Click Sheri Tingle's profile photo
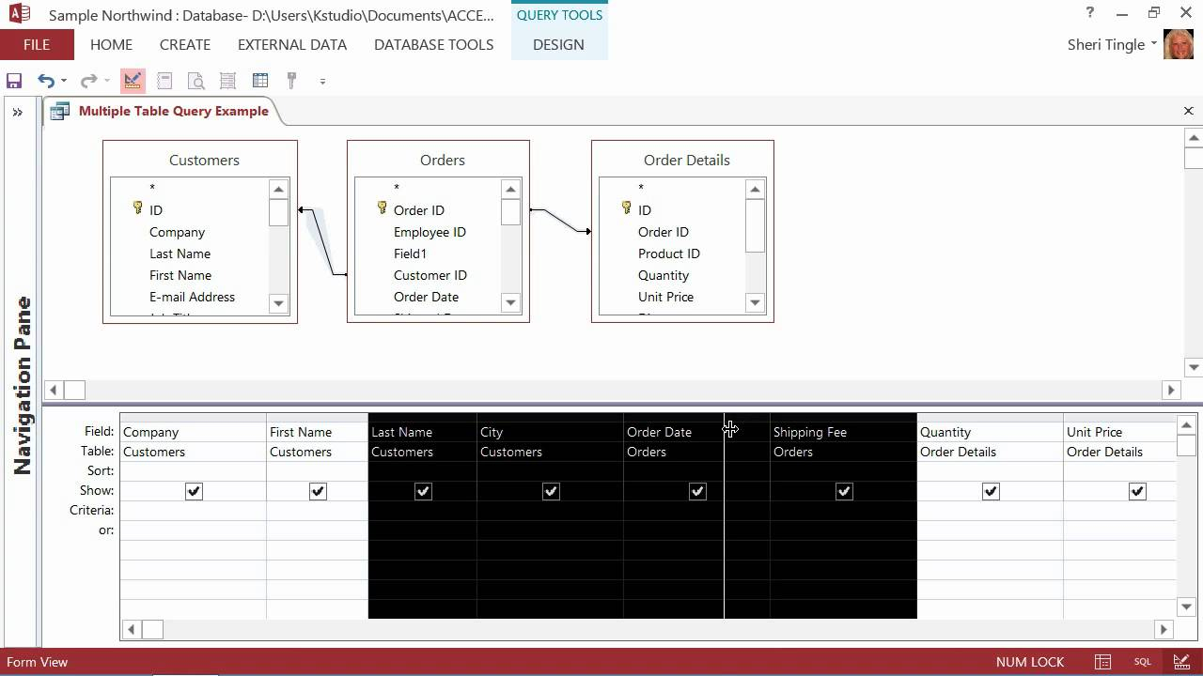This screenshot has height=676, width=1203. click(x=1179, y=44)
